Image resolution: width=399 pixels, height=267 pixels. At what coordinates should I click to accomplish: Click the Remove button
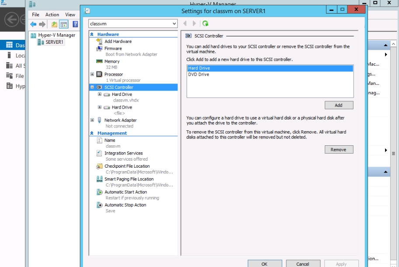coord(339,150)
